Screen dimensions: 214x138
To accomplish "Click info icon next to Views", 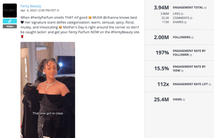I will pyautogui.click(x=184, y=100).
